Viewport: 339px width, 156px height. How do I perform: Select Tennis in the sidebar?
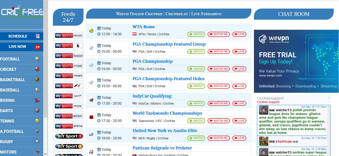(22, 121)
